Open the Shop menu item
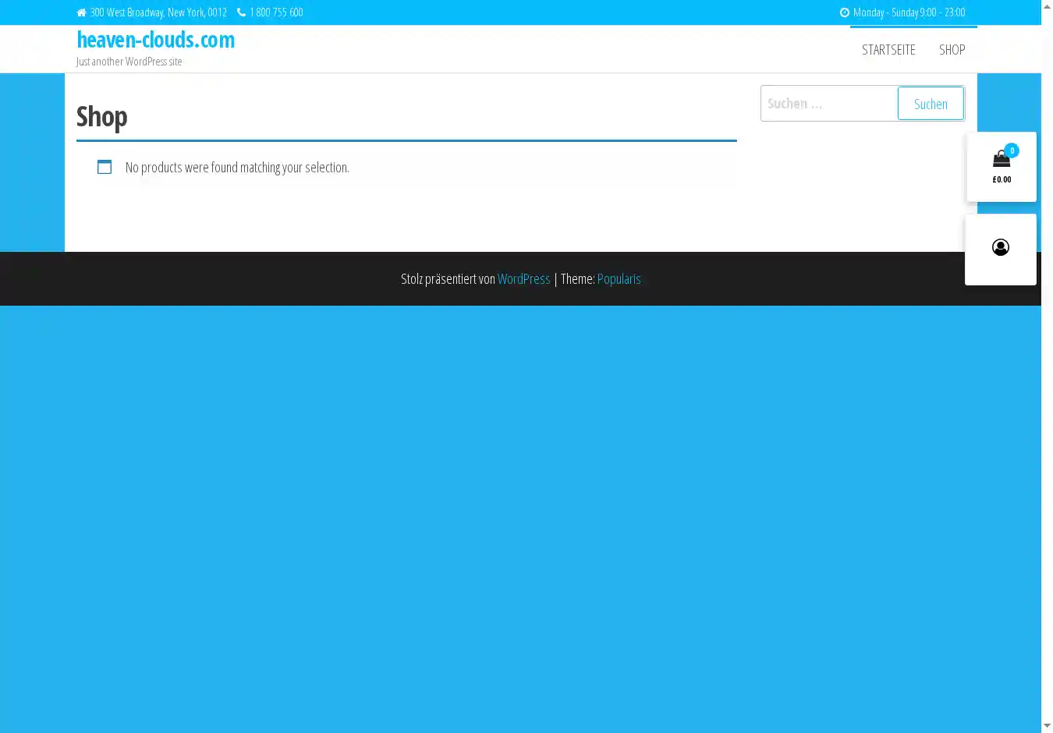The image size is (1053, 733). [952, 50]
